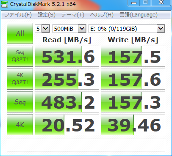172x156 pixels.
Task: Click the 4K read result 20.52
Action: (67, 125)
